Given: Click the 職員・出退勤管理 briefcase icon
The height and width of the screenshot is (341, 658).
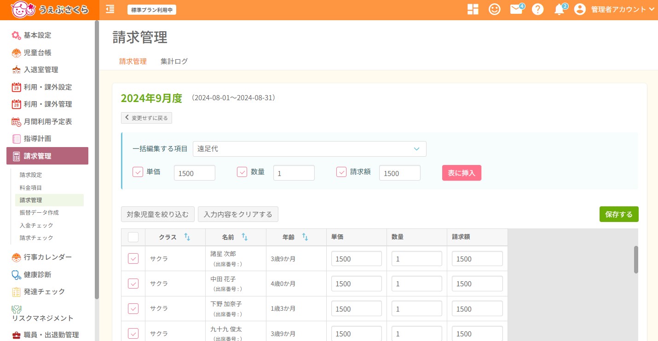Looking at the screenshot, I should (17, 335).
